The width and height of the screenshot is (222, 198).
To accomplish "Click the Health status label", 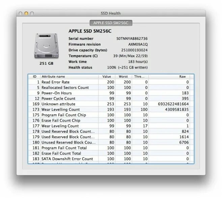I will click(x=80, y=68).
